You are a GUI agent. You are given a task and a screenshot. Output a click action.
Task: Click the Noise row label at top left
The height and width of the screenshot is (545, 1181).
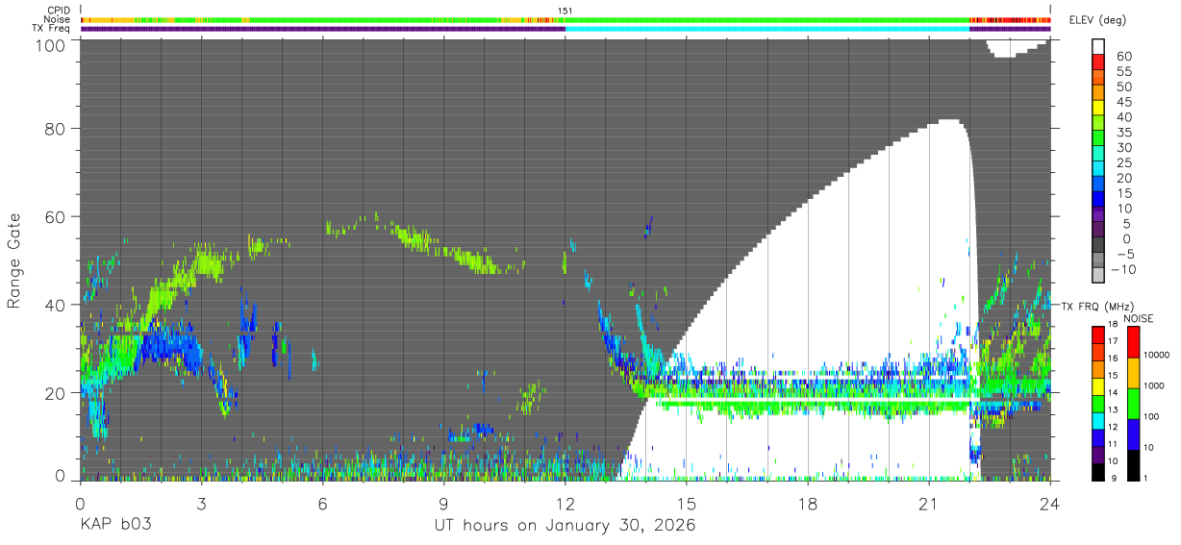pos(57,19)
